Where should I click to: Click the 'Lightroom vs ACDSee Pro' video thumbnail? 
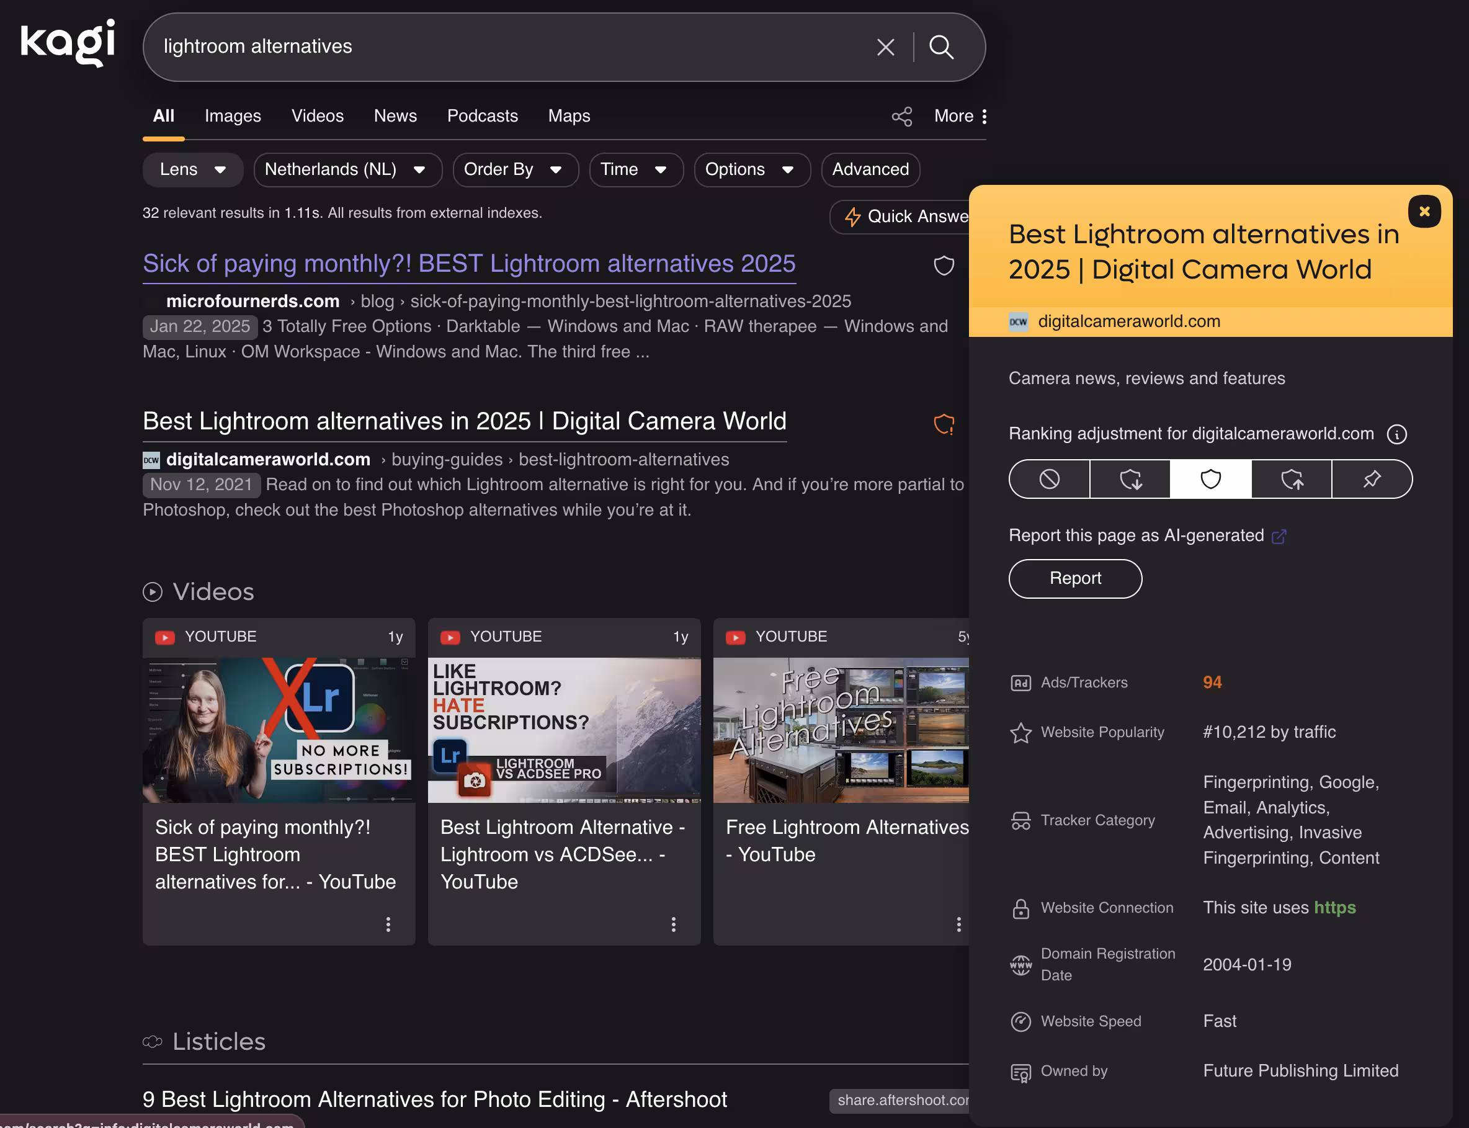(564, 730)
